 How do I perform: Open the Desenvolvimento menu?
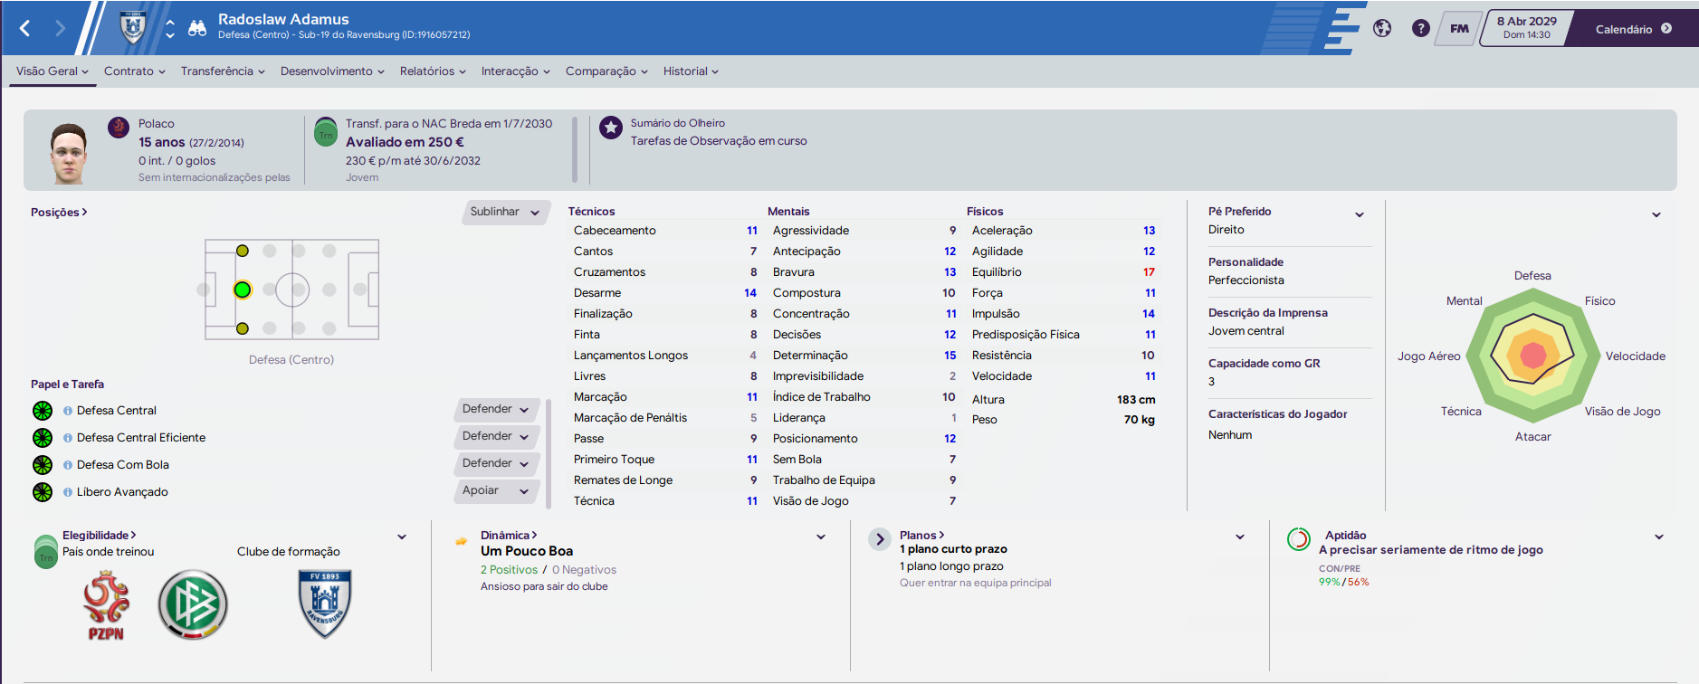[x=332, y=71]
